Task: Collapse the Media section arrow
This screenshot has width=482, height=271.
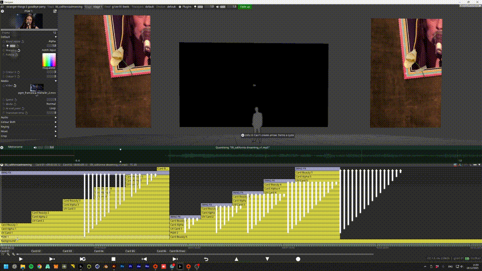Action: (x=56, y=81)
